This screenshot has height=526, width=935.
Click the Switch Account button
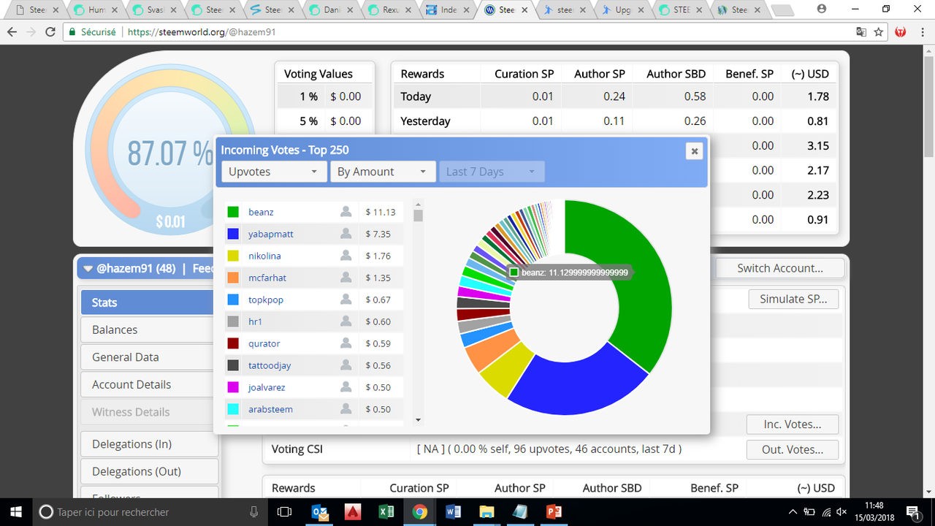click(x=779, y=268)
